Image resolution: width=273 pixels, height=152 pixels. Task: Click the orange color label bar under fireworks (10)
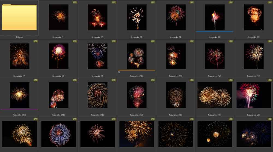coord(136,70)
